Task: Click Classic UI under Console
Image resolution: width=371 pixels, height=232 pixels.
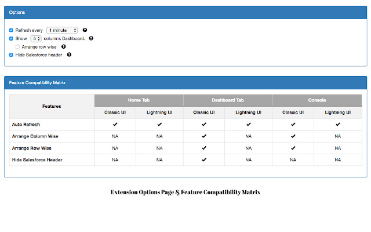Action: coord(293,113)
